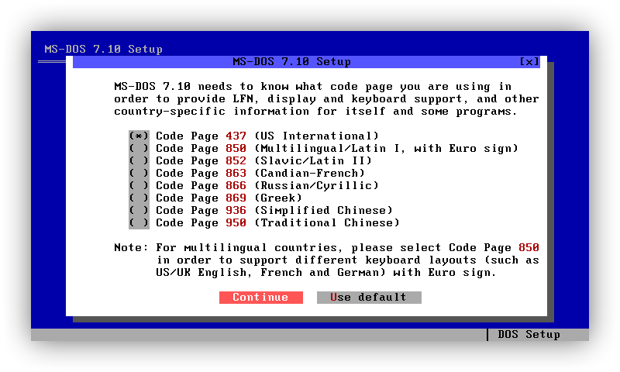Pick Code Page 950 Traditional Chinese radio
The height and width of the screenshot is (372, 620).
coord(139,223)
